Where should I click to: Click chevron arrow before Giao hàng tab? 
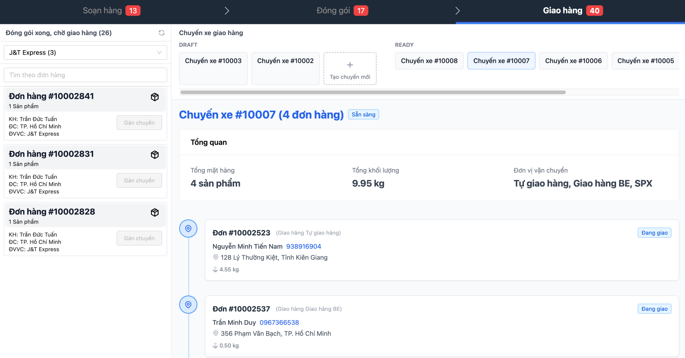click(458, 11)
